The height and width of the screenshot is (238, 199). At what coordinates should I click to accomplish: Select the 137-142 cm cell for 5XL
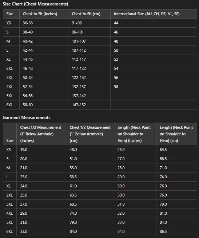pyautogui.click(x=79, y=96)
